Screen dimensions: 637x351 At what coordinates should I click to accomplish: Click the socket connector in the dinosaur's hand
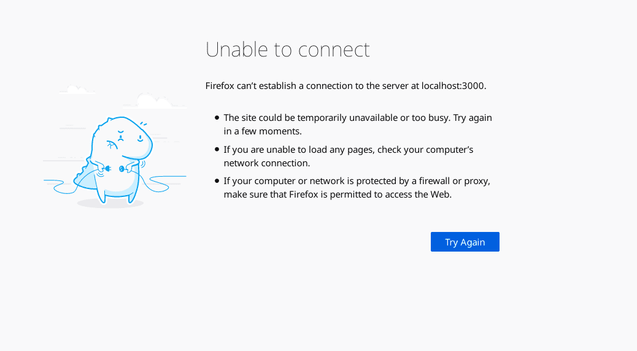(x=122, y=169)
